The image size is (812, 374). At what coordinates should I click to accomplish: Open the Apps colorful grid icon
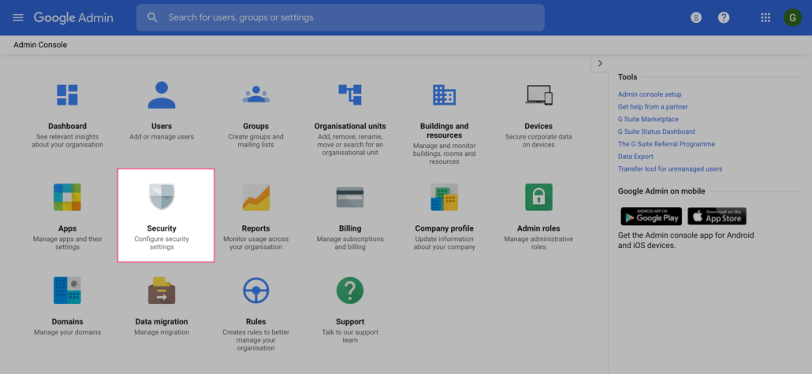(x=67, y=197)
